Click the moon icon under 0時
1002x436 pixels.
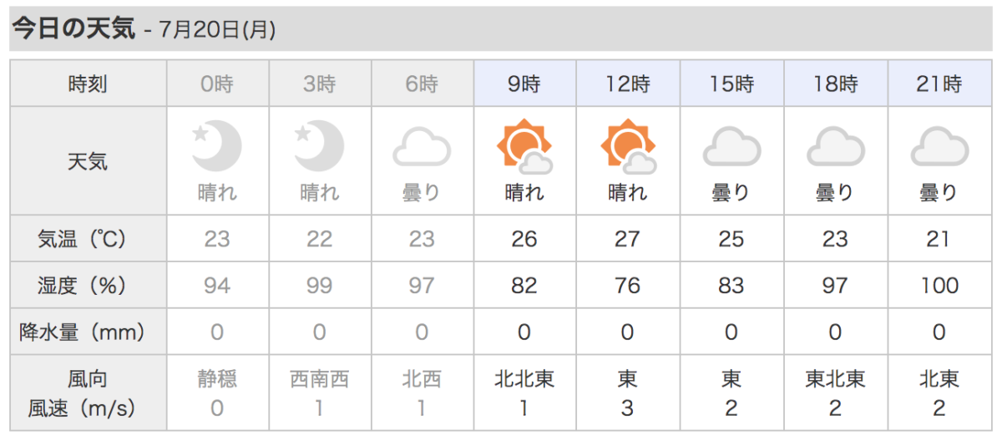click(217, 146)
